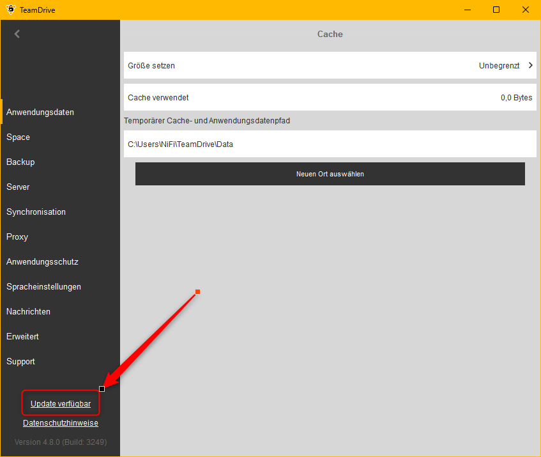541x457 pixels.
Task: Minimize the TeamDrive window
Action: click(x=468, y=10)
